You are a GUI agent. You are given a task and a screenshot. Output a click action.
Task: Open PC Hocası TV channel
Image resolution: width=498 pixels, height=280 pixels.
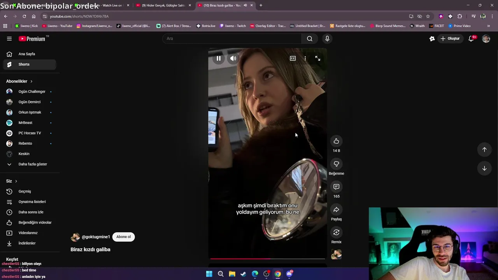(30, 133)
